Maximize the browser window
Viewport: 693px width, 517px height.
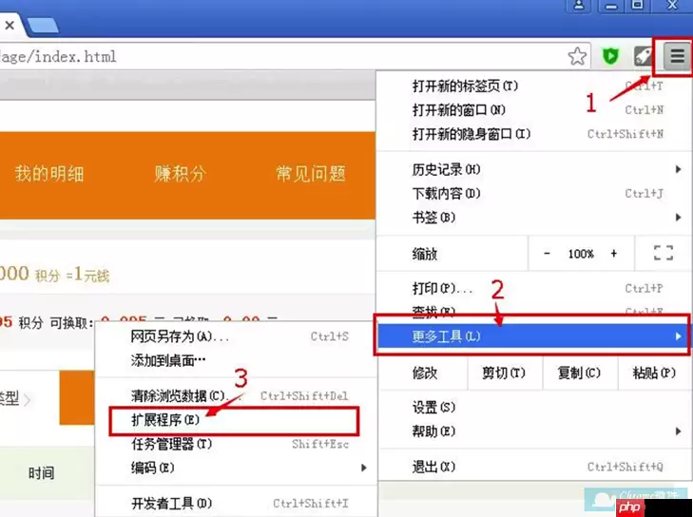click(637, 6)
